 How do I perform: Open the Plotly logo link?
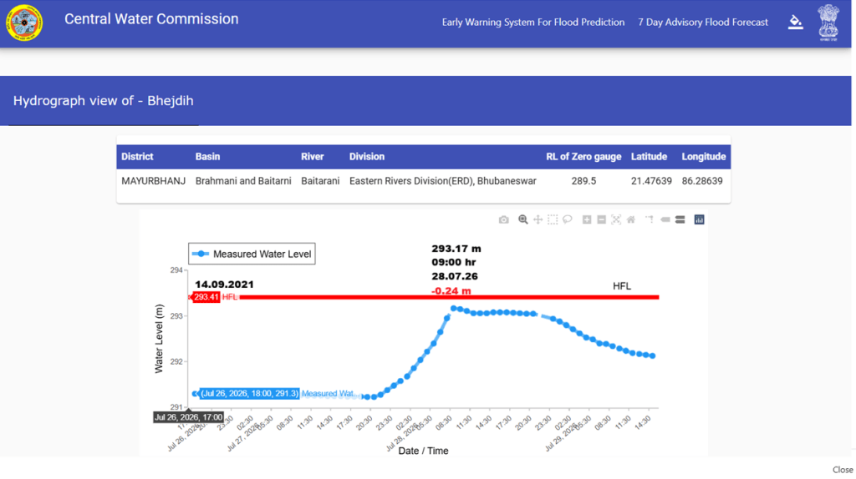point(700,219)
